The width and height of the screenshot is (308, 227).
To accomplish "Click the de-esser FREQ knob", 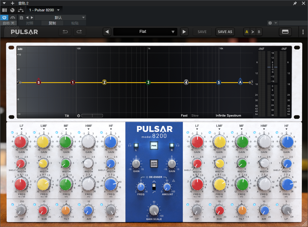I will pyautogui.click(x=141, y=187).
